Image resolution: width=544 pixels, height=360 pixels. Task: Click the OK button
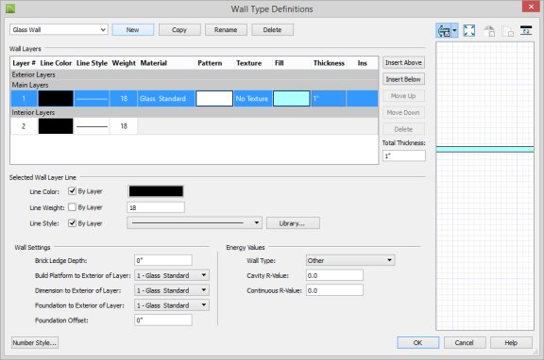pos(417,343)
